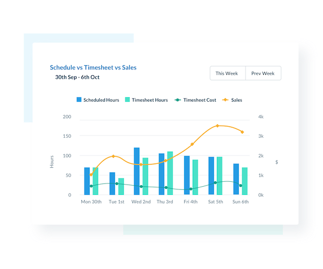323x269 pixels.
Task: Click the Timesheet Cost dot on Fri 4th
Action: (191, 189)
